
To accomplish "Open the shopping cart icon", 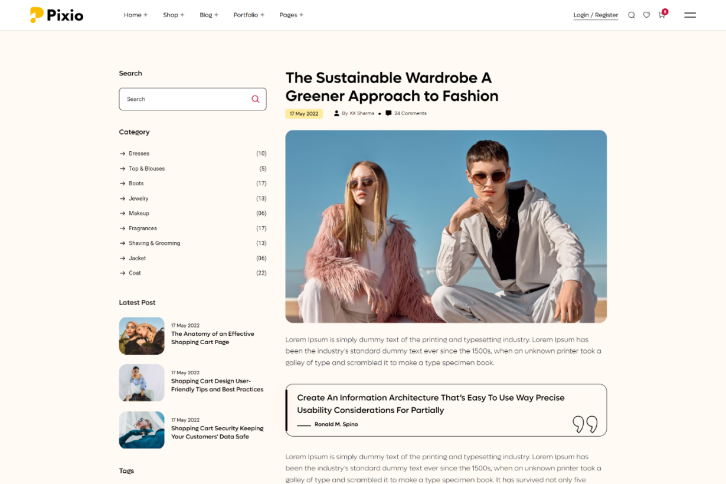I will [662, 15].
